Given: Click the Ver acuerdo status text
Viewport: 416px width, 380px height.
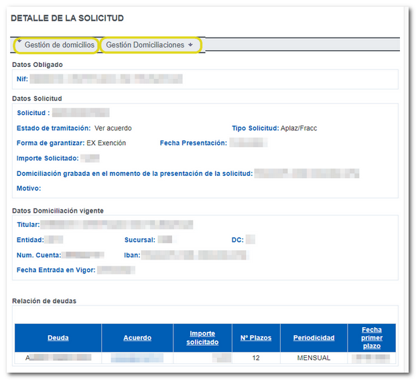Looking at the screenshot, I should click(x=113, y=128).
